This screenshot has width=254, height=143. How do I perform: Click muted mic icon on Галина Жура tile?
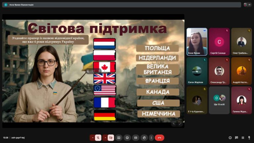click(x=249, y=89)
